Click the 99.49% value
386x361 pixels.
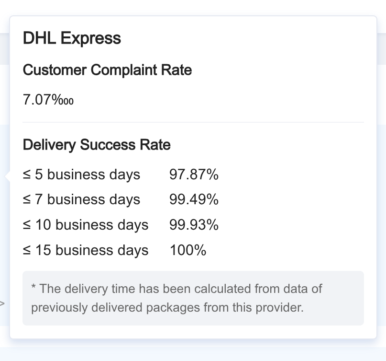pos(194,199)
